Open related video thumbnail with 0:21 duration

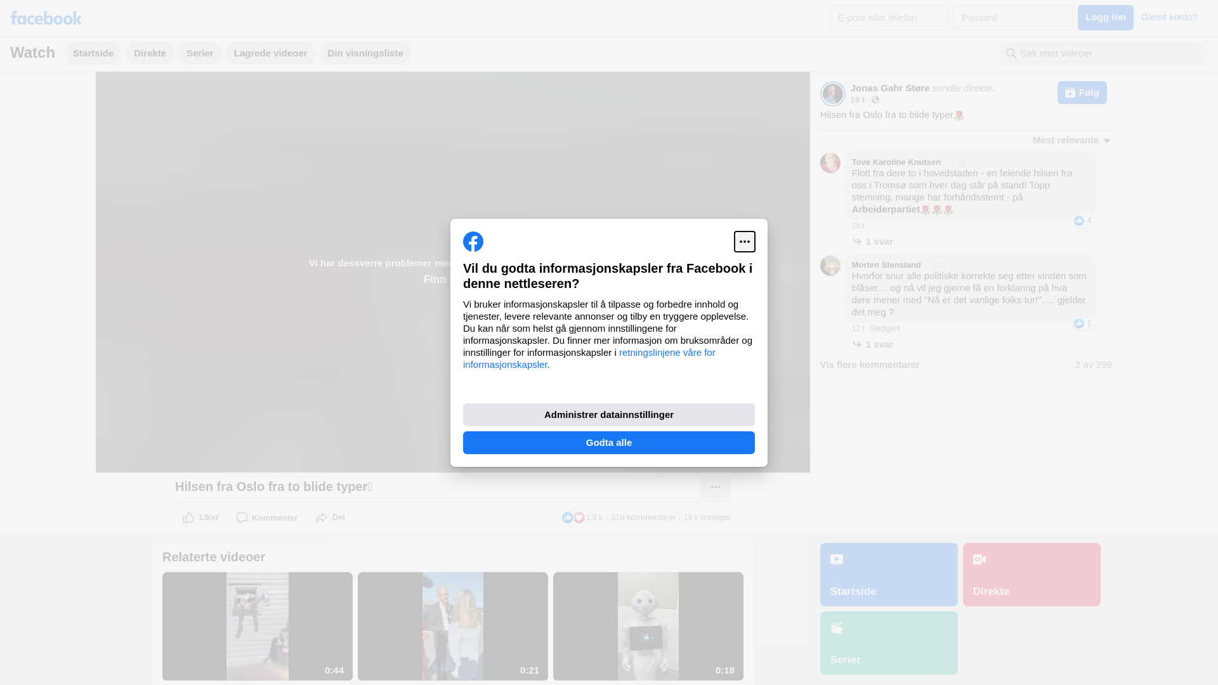click(453, 627)
